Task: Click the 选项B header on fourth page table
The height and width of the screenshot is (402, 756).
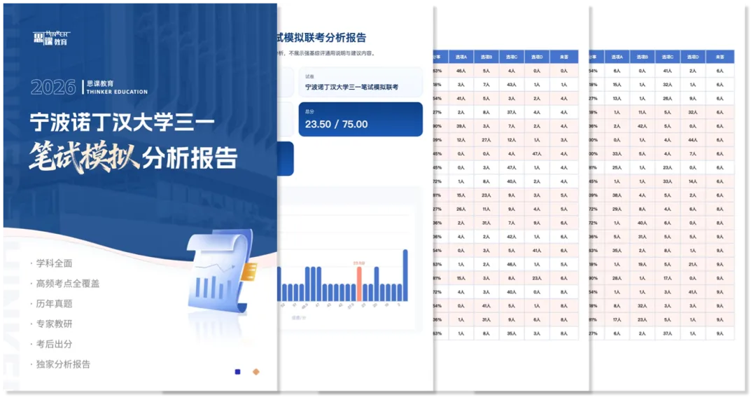Action: (642, 57)
